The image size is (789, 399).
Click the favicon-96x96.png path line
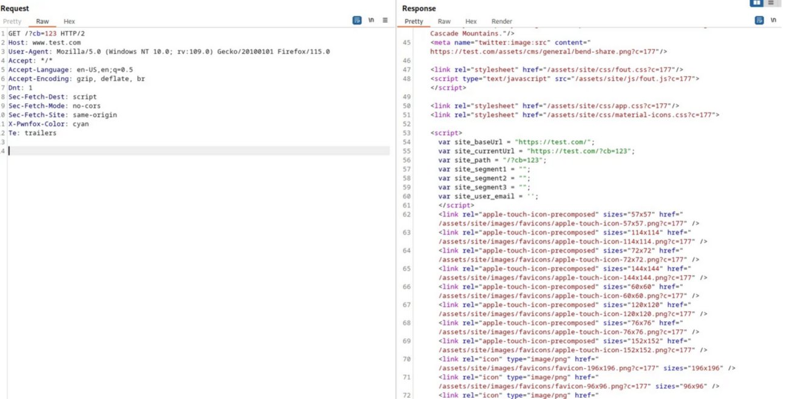coord(579,386)
